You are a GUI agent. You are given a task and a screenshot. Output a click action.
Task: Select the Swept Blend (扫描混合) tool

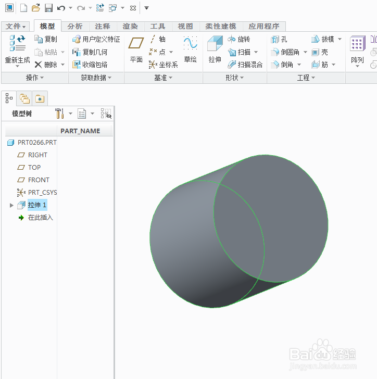tap(245, 65)
